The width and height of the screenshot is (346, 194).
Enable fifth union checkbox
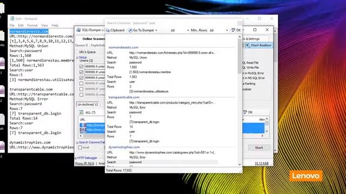(81, 89)
